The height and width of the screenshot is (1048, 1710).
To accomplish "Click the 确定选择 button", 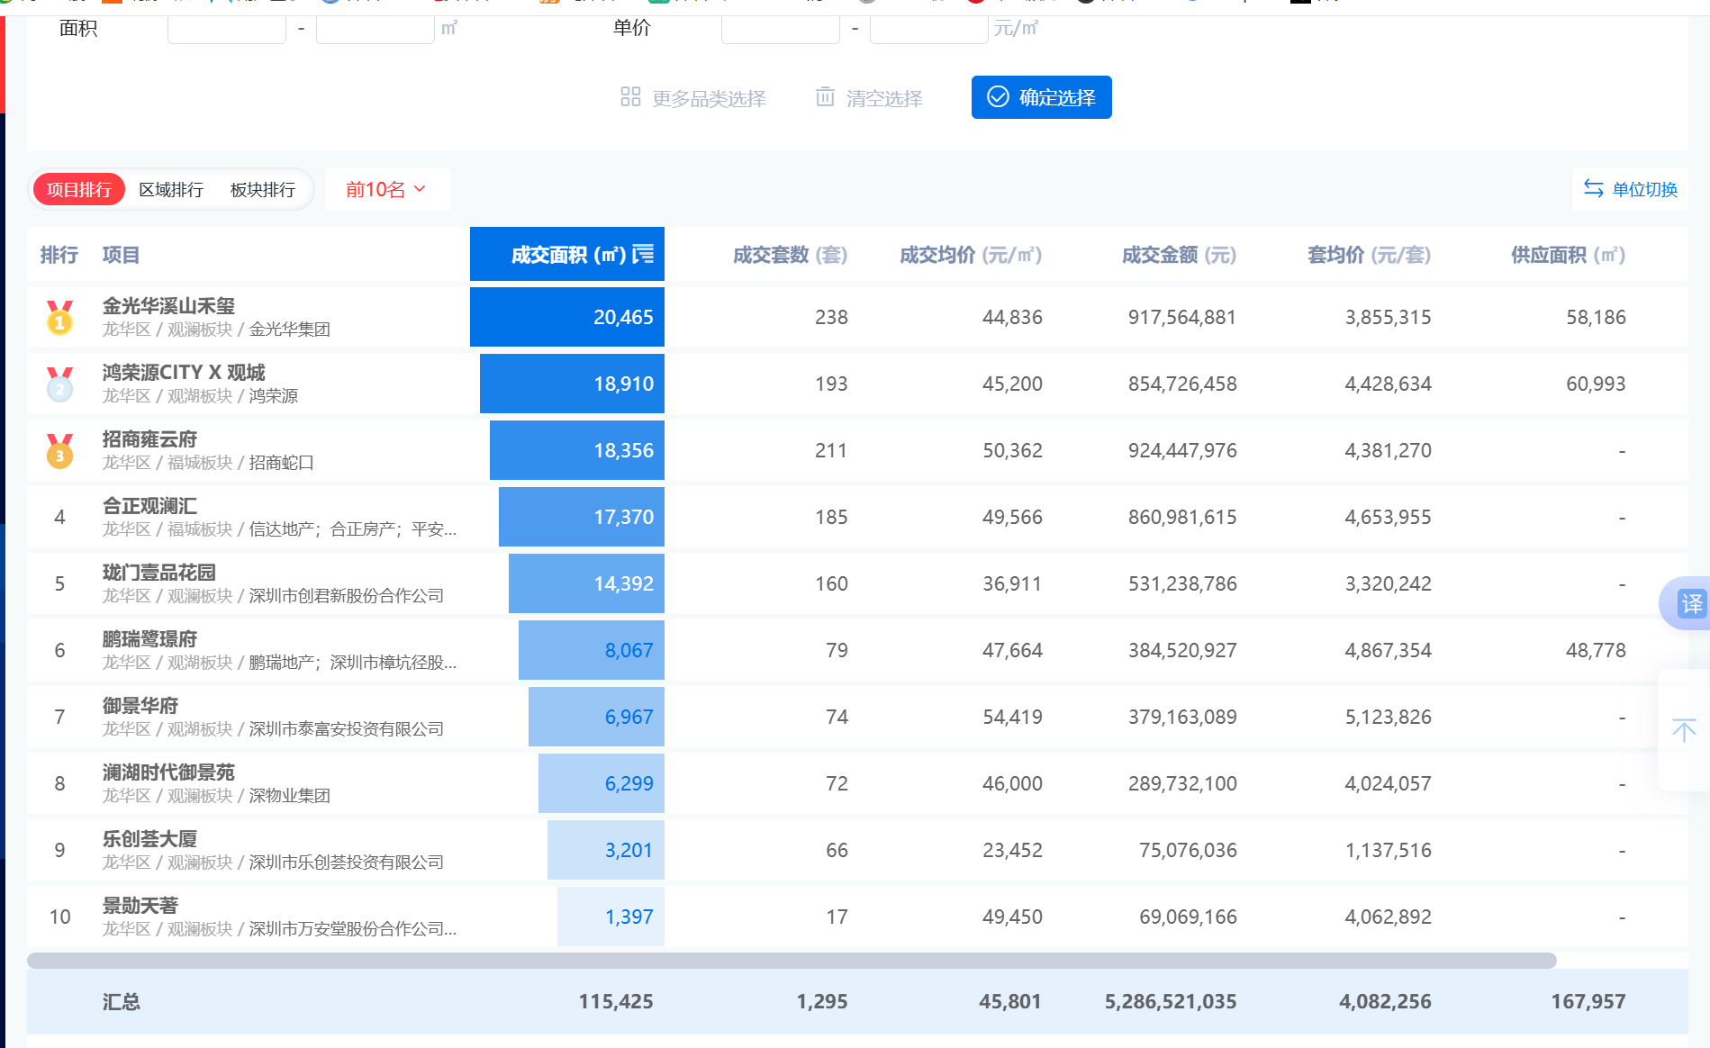I will [1041, 97].
